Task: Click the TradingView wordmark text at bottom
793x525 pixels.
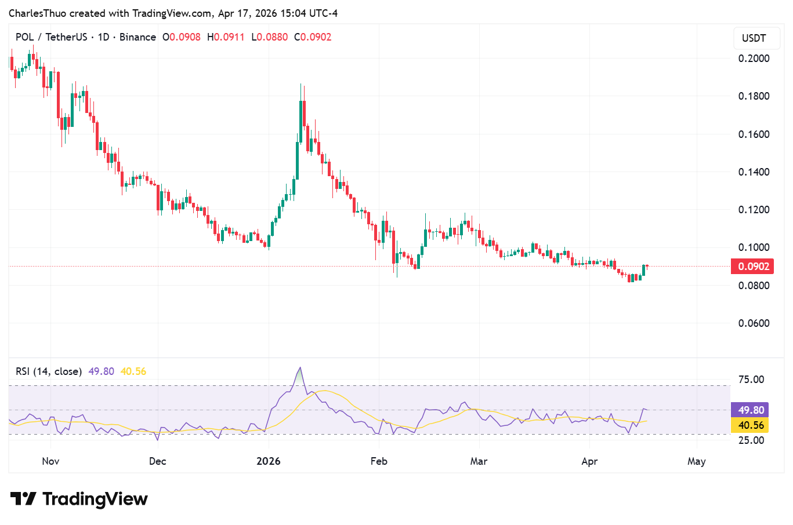Action: coord(95,499)
